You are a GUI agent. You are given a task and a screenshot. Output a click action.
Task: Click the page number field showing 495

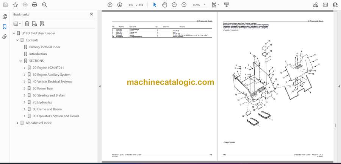(x=131, y=5)
